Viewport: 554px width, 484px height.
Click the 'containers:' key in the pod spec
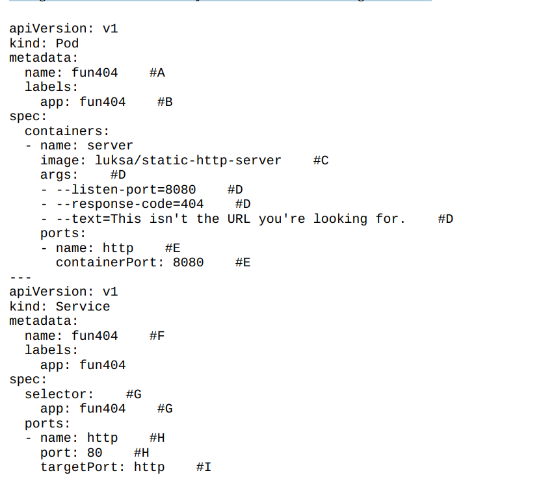(67, 131)
